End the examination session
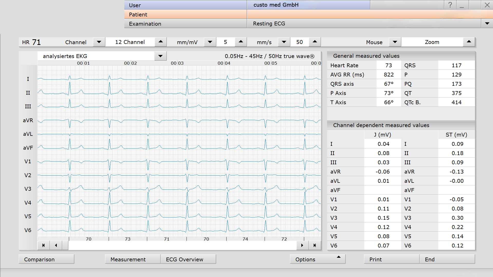The width and height of the screenshot is (493, 277). [447, 259]
